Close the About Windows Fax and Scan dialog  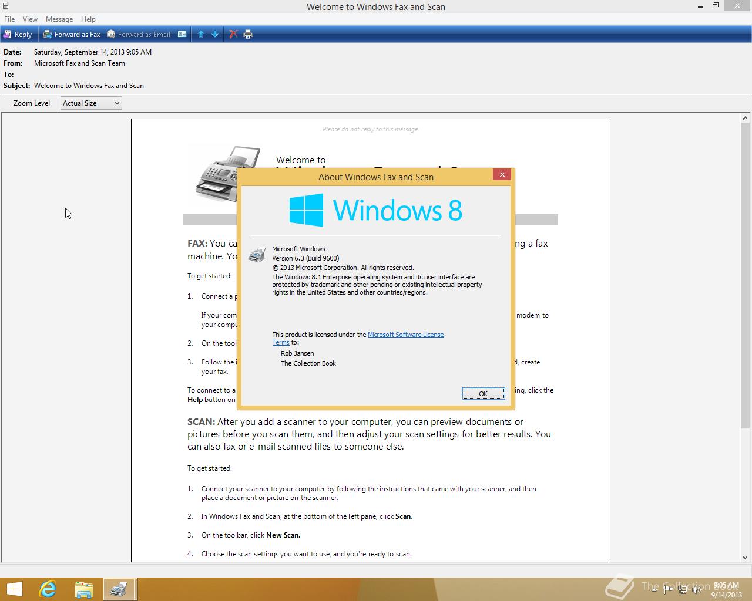tap(502, 174)
